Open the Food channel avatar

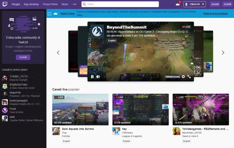click(x=5, y=110)
